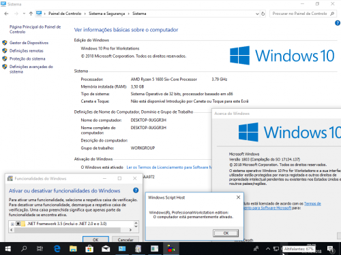Viewport: 341px width, 255px height.
Task: Click shield icon beside Definições remotas
Action: click(x=5, y=50)
